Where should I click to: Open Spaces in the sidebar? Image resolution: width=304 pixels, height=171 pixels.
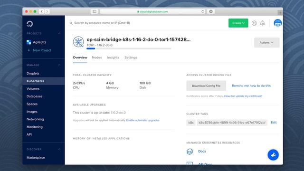[x=32, y=104]
